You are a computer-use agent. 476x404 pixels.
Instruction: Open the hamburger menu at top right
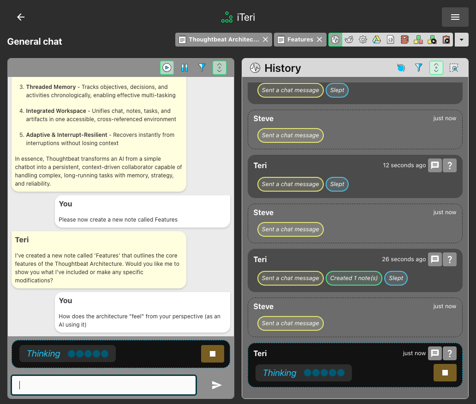(x=455, y=17)
